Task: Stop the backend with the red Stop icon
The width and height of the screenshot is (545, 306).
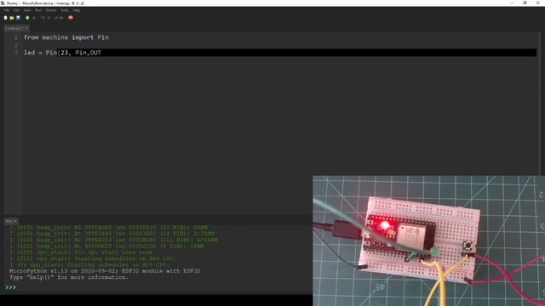Action: pyautogui.click(x=71, y=18)
